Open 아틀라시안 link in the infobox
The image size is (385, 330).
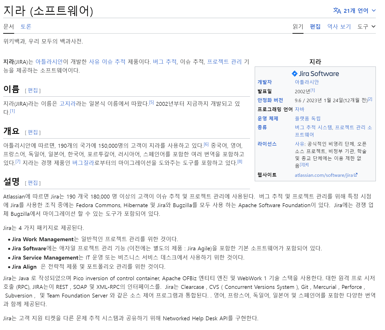(x=307, y=82)
